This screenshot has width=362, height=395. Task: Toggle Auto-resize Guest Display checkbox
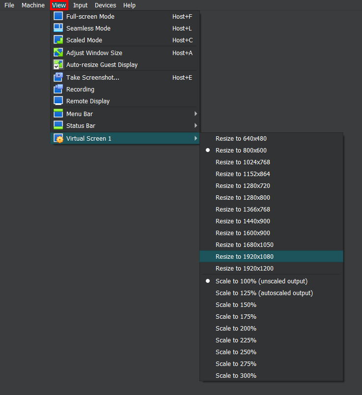point(58,64)
